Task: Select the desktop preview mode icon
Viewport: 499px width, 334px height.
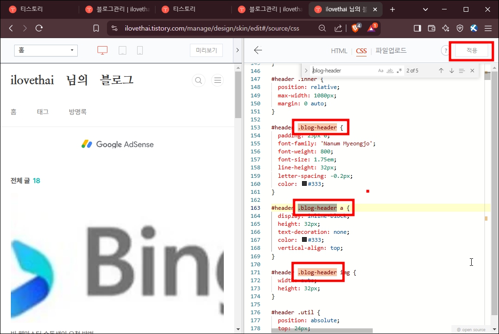Action: (x=103, y=50)
